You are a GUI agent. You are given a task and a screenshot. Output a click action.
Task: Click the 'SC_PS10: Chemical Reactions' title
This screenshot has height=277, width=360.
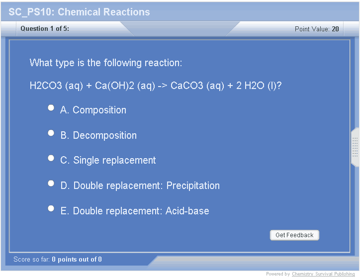(79, 12)
